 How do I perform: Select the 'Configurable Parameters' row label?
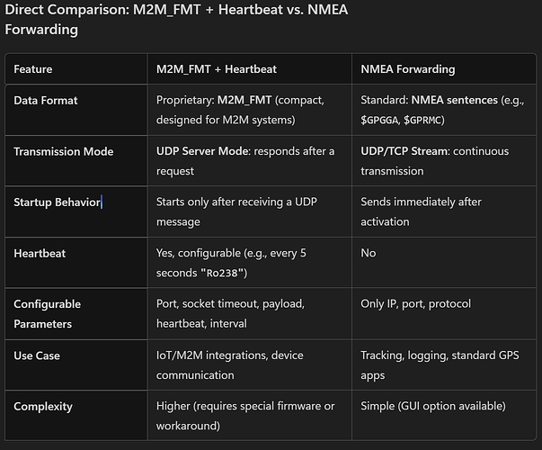tap(47, 313)
